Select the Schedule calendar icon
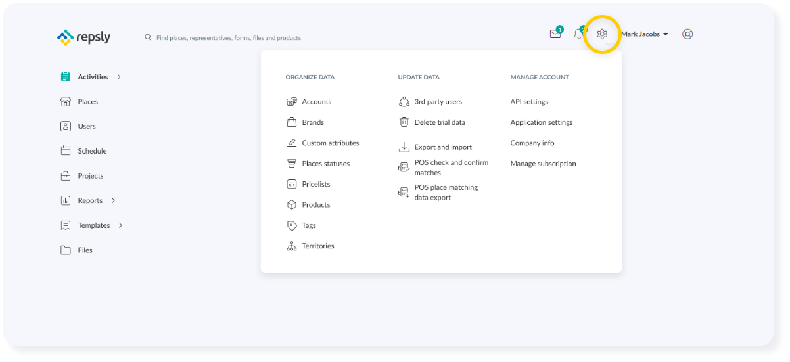Image resolution: width=790 pixels, height=362 pixels. tap(66, 151)
